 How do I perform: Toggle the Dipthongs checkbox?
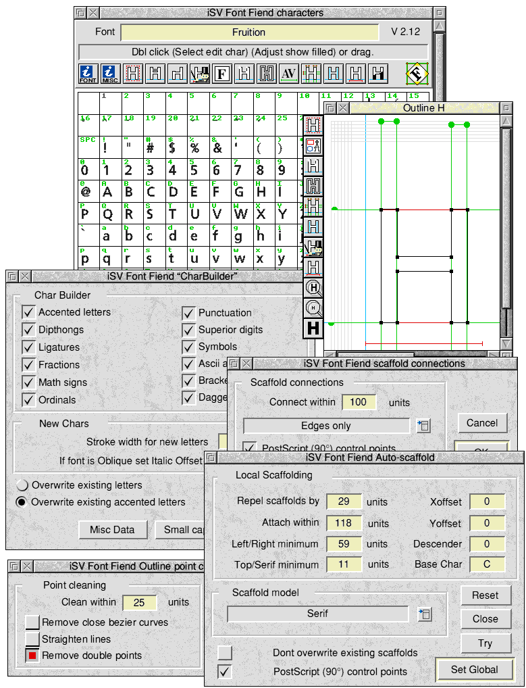tap(28, 330)
